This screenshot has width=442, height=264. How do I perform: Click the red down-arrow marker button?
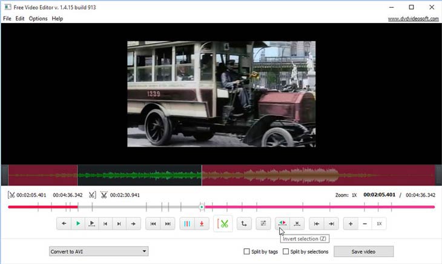[x=202, y=224]
